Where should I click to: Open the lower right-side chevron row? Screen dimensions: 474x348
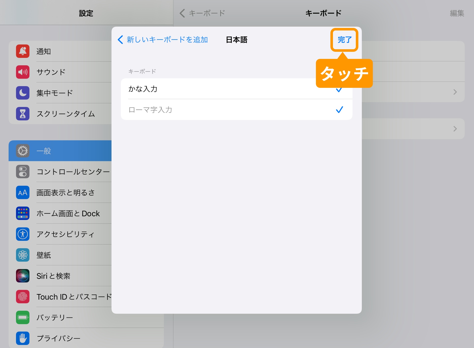455,129
